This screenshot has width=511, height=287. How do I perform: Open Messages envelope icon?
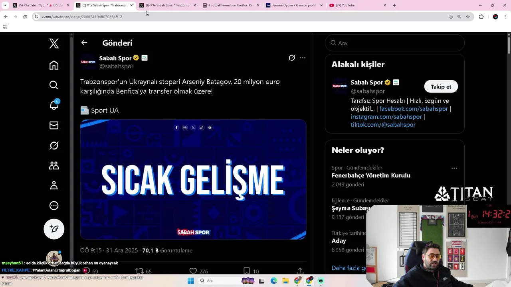click(x=54, y=126)
